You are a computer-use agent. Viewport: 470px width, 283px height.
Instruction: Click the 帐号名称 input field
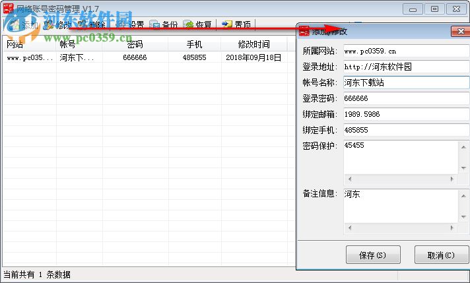coord(407,82)
